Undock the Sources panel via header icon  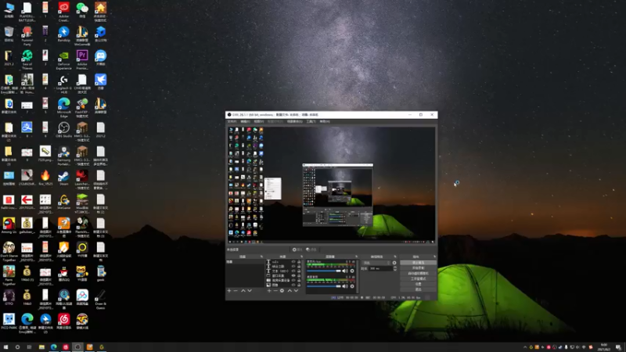[302, 257]
